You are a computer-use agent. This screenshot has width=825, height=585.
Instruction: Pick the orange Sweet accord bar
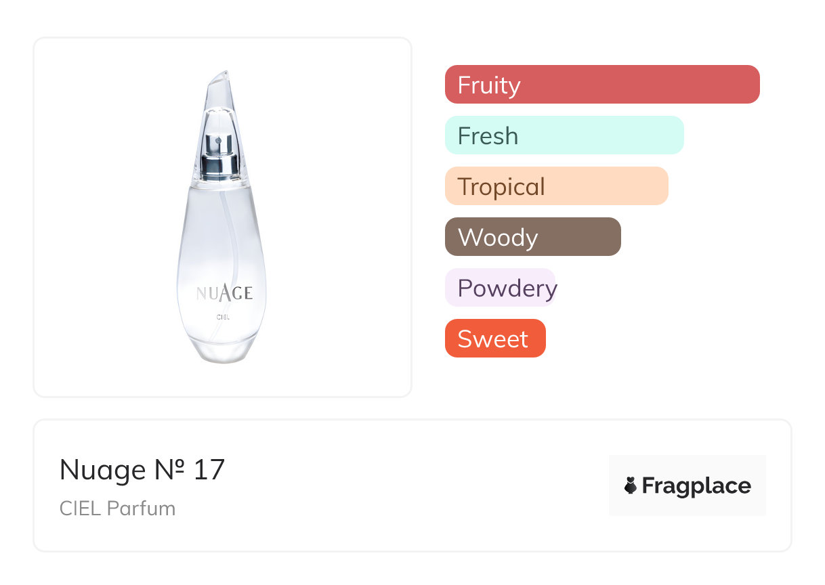point(494,339)
